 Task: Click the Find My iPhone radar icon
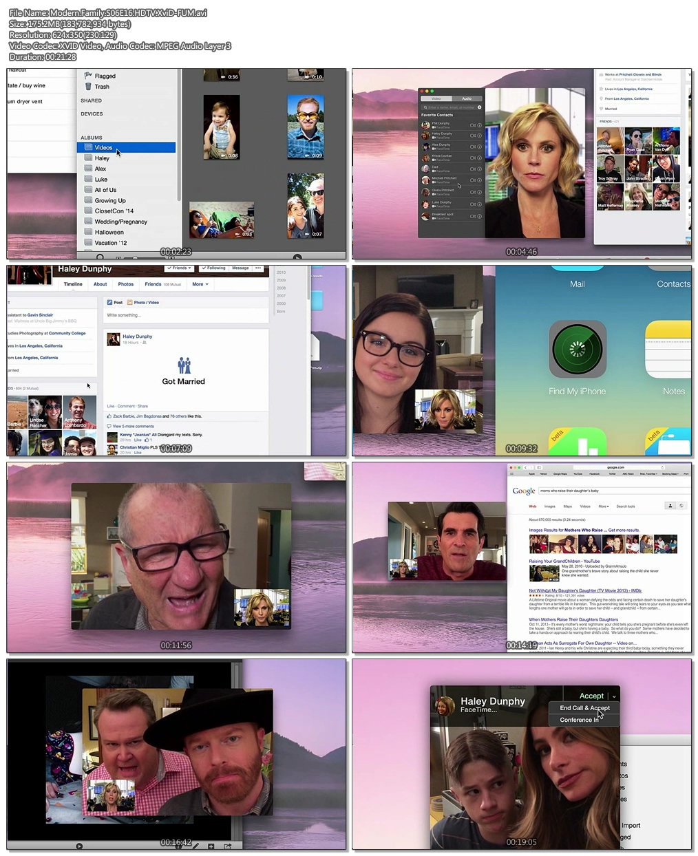point(578,350)
